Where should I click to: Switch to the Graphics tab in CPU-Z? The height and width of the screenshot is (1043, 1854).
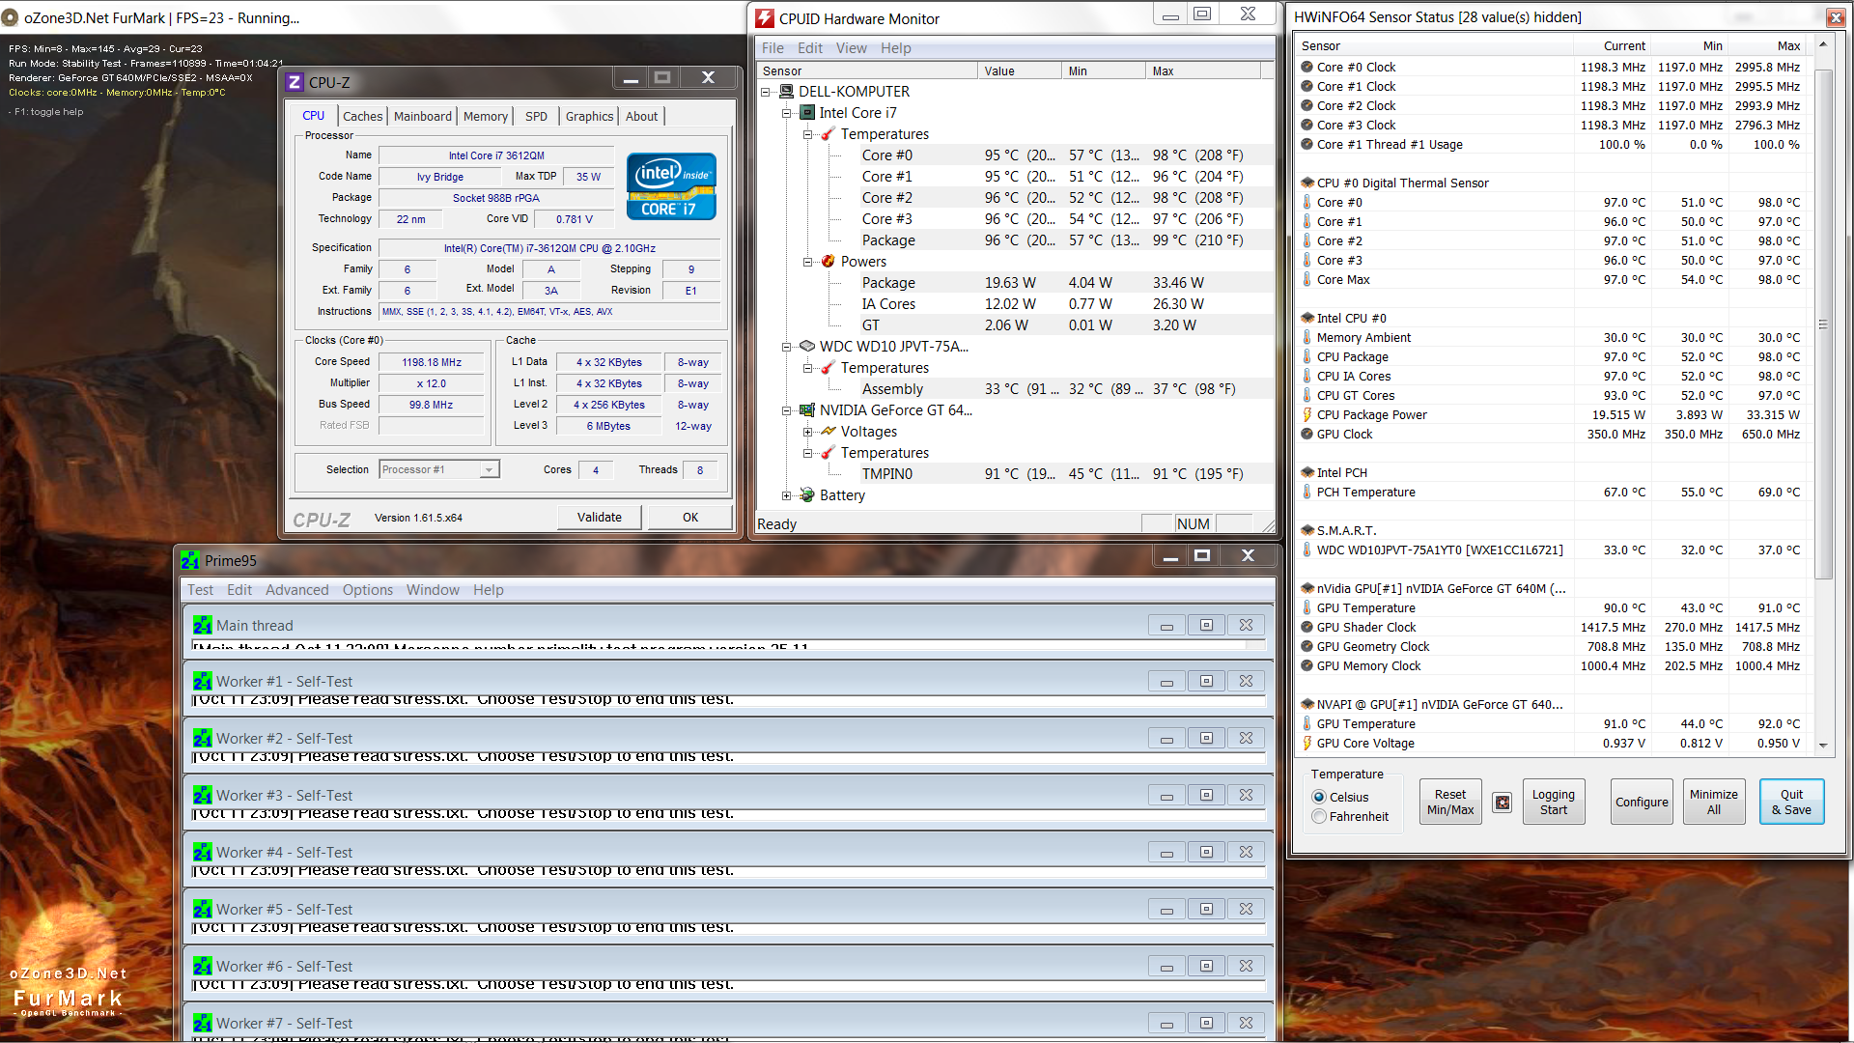tap(589, 116)
